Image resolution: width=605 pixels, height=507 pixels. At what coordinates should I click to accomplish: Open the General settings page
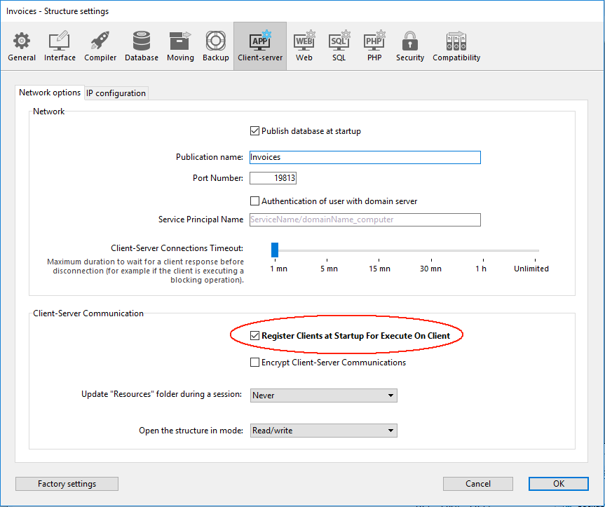22,46
